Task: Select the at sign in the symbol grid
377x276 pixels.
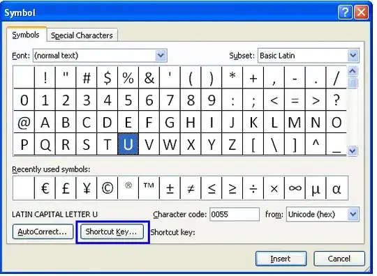Action: pyautogui.click(x=24, y=123)
